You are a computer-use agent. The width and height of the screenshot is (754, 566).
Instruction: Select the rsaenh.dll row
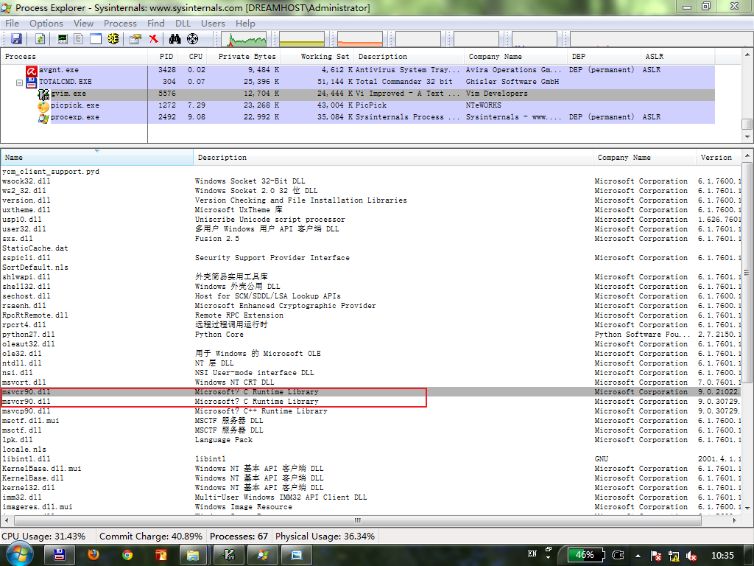(x=370, y=306)
